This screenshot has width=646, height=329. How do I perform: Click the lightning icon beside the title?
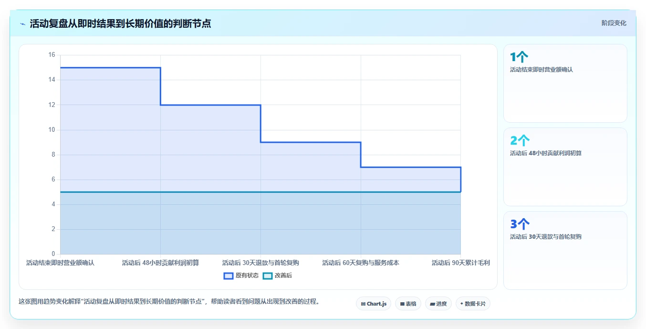click(x=22, y=24)
